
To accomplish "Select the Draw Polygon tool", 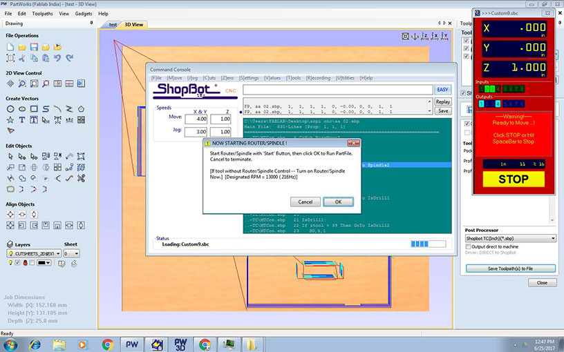I will [82, 109].
